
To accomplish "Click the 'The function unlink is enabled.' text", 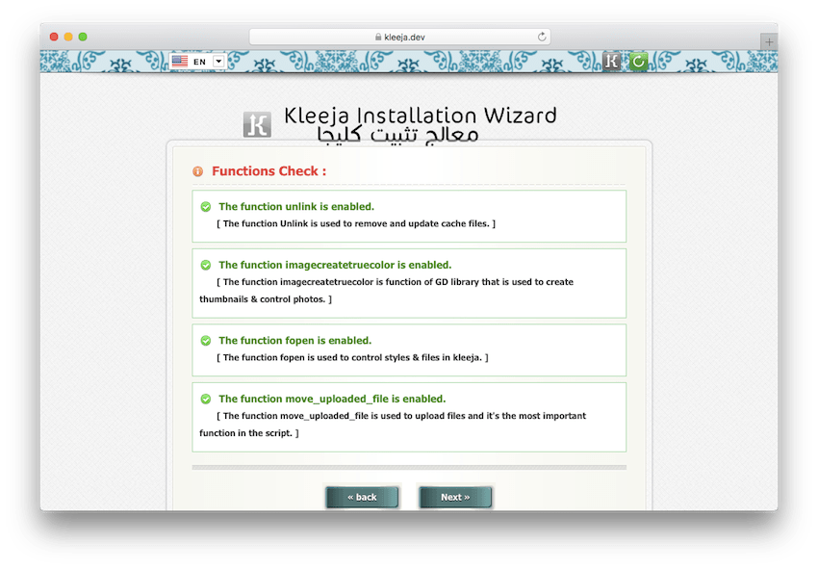I will pyautogui.click(x=296, y=207).
